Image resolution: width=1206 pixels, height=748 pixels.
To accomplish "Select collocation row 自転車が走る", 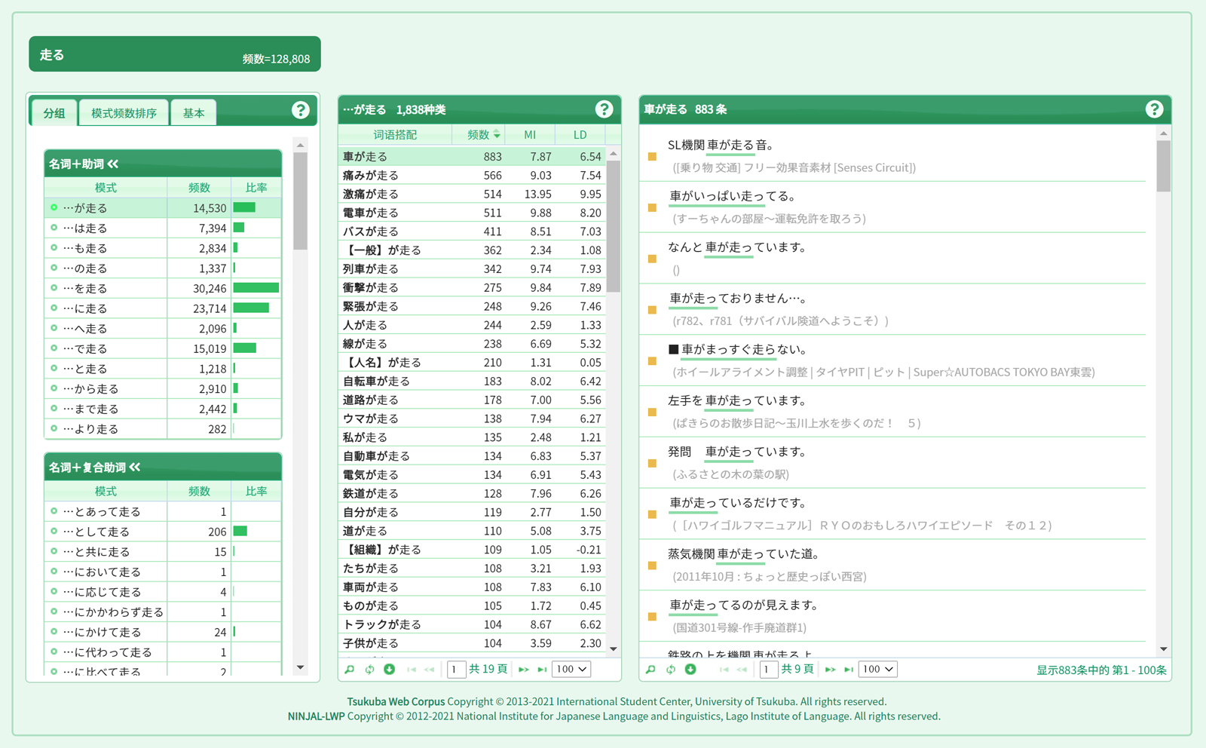I will pos(472,381).
